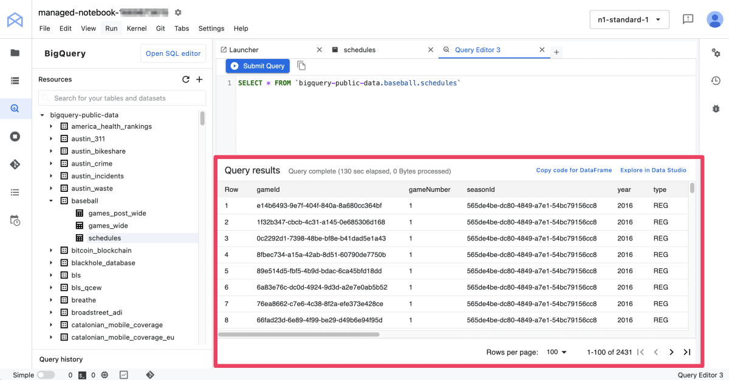Image resolution: width=729 pixels, height=380 pixels.
Task: Collapse the baseball dataset
Action: pyautogui.click(x=52, y=201)
